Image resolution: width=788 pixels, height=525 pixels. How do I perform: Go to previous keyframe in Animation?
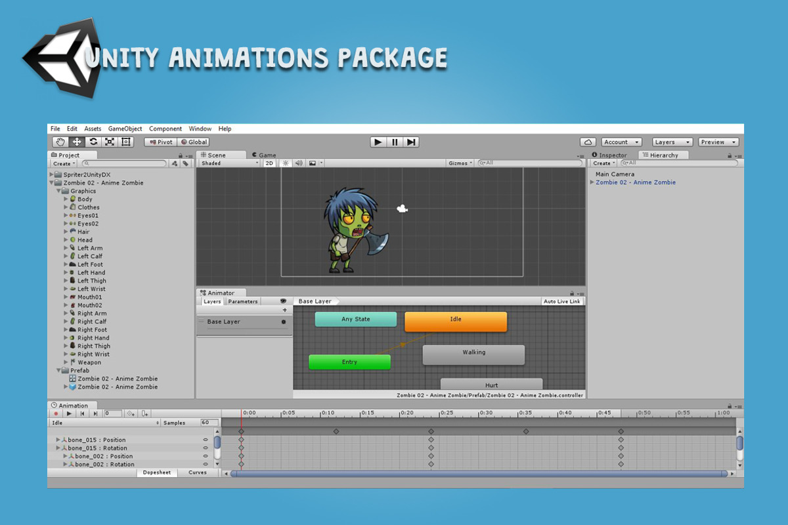point(82,413)
